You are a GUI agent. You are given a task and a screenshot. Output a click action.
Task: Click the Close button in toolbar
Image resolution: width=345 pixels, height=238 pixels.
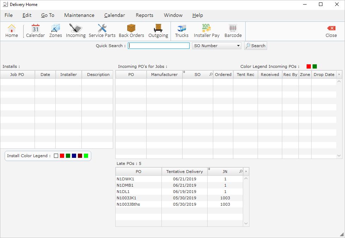tap(331, 31)
